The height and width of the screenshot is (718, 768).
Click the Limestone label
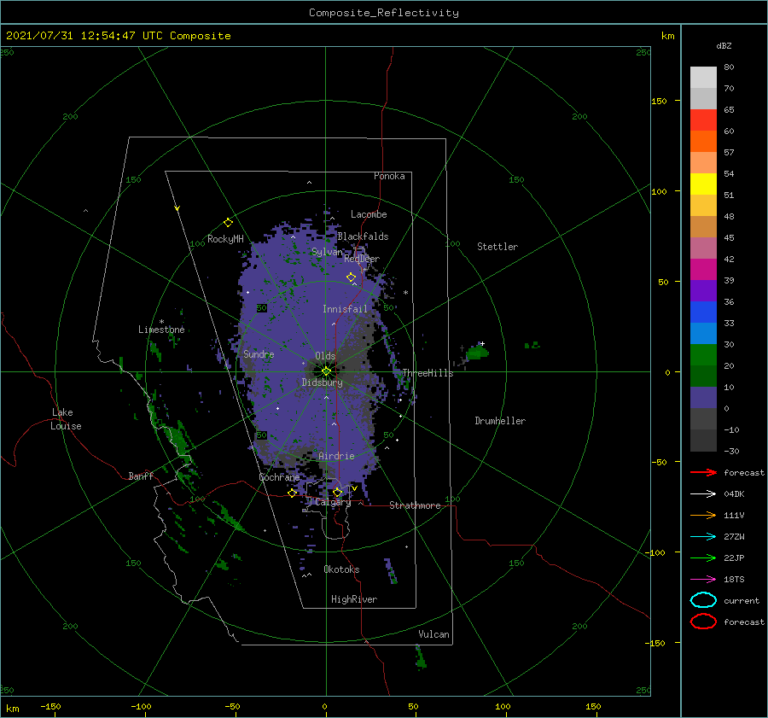tap(161, 330)
